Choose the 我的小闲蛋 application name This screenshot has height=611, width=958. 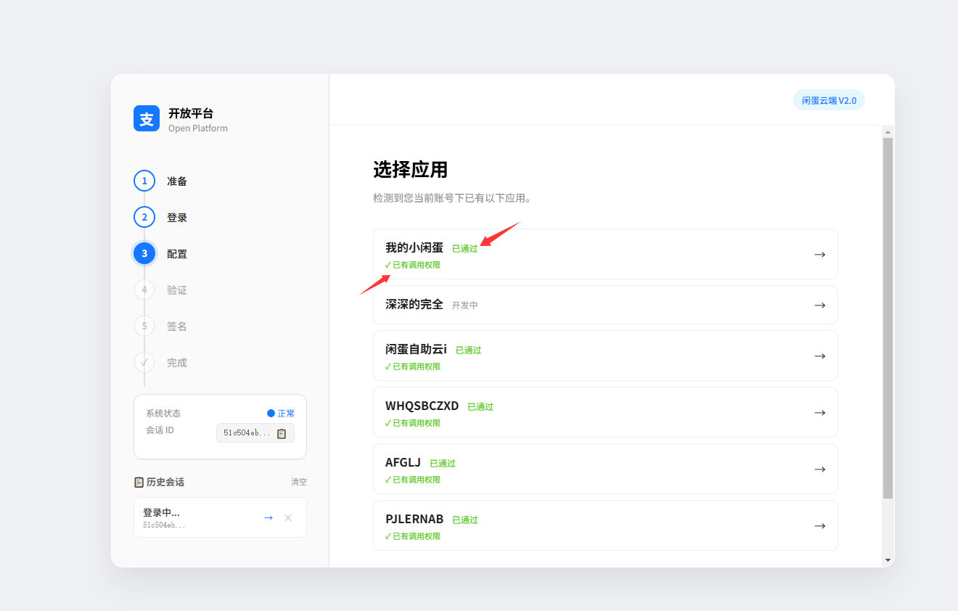[414, 248]
